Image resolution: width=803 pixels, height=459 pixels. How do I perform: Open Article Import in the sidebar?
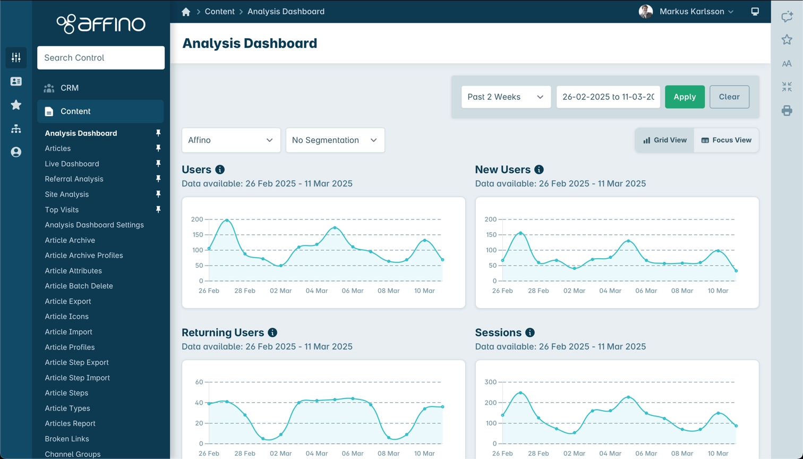click(x=69, y=332)
